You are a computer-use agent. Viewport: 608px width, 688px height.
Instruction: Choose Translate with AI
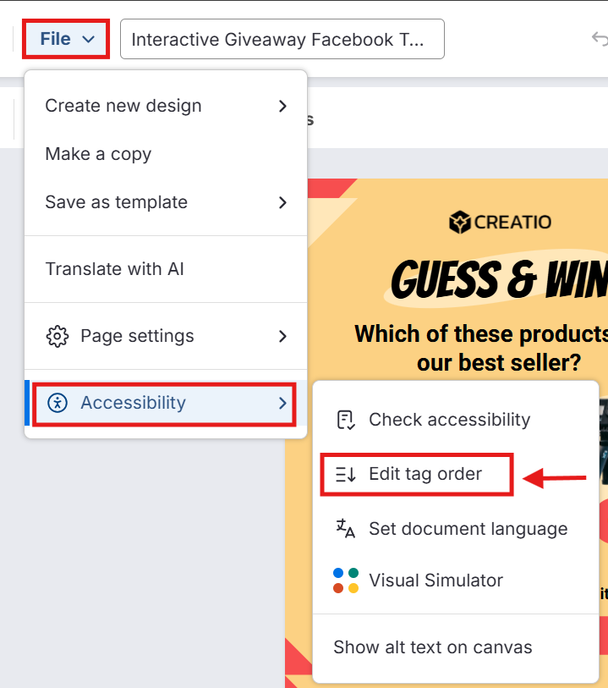114,269
